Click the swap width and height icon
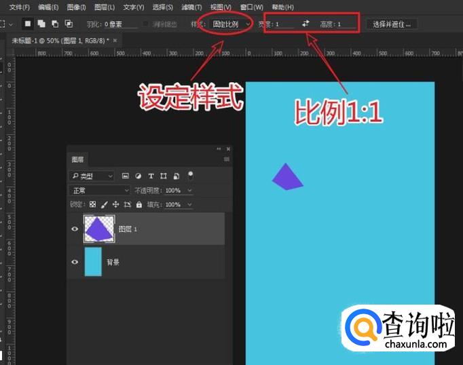The width and height of the screenshot is (463, 365). click(x=305, y=24)
